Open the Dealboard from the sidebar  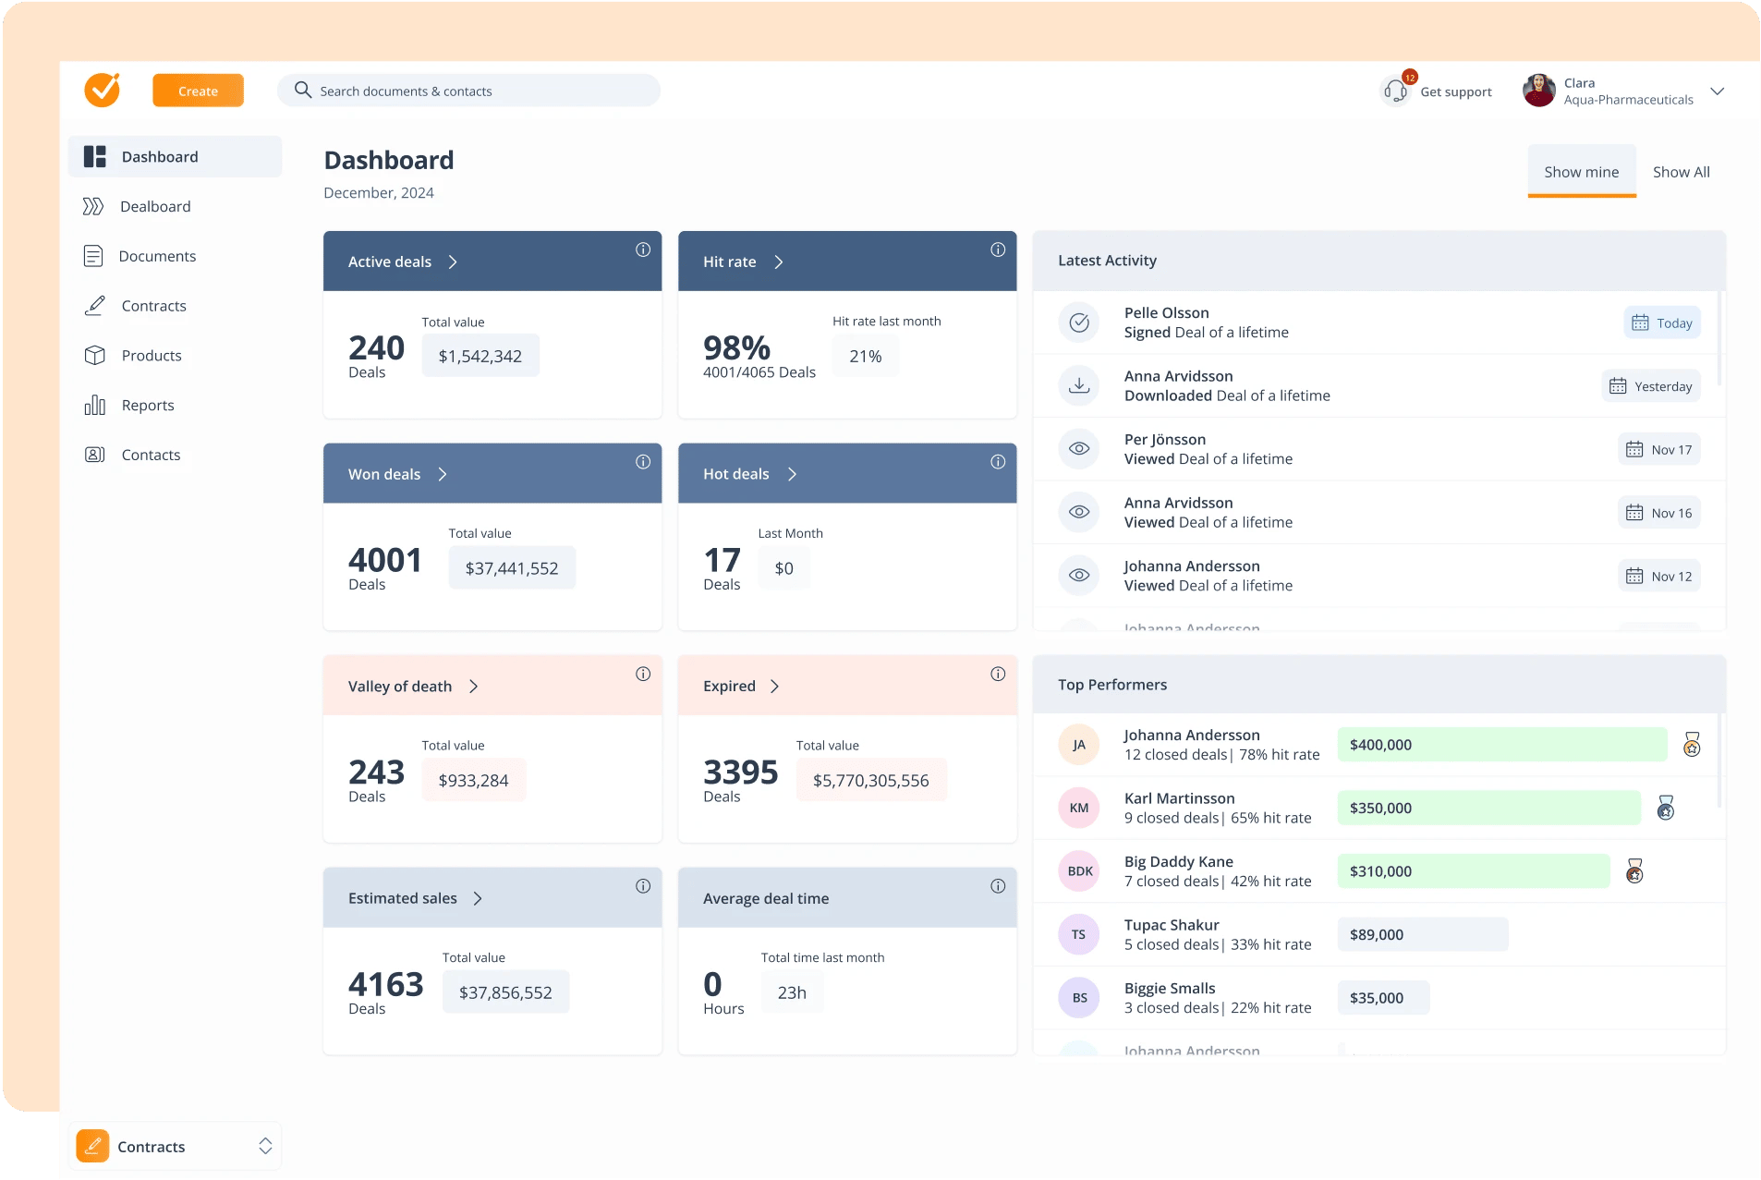coord(155,206)
